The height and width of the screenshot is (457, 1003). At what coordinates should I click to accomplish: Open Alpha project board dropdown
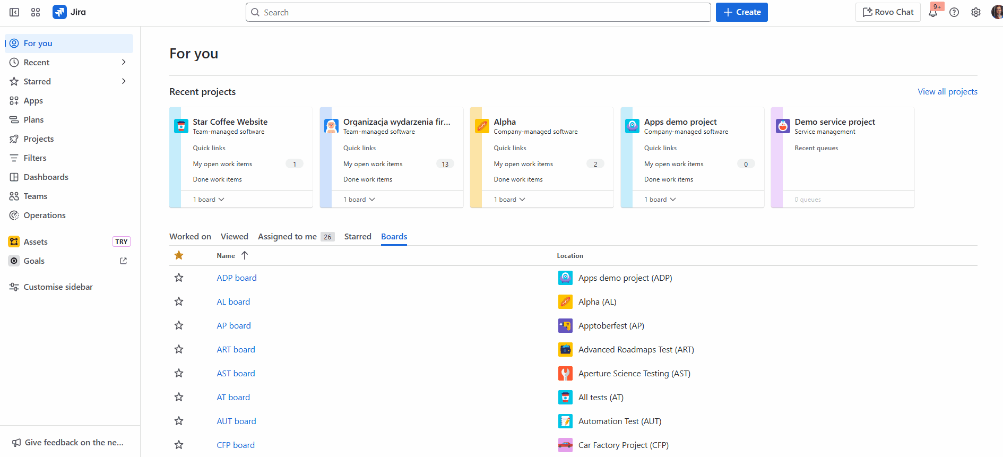pos(509,200)
